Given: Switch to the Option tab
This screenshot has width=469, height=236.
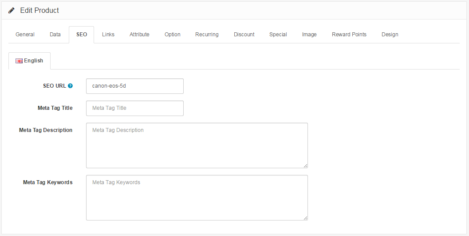Looking at the screenshot, I should point(172,35).
